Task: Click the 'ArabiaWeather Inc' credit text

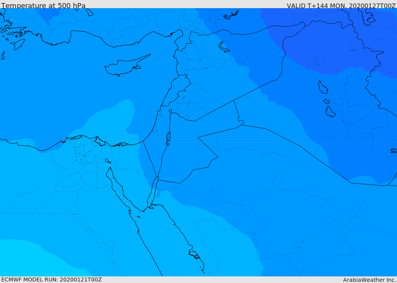Action: click(x=369, y=280)
